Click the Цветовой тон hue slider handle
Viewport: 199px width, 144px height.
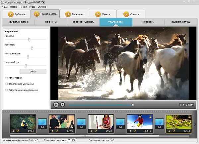(x=26, y=66)
